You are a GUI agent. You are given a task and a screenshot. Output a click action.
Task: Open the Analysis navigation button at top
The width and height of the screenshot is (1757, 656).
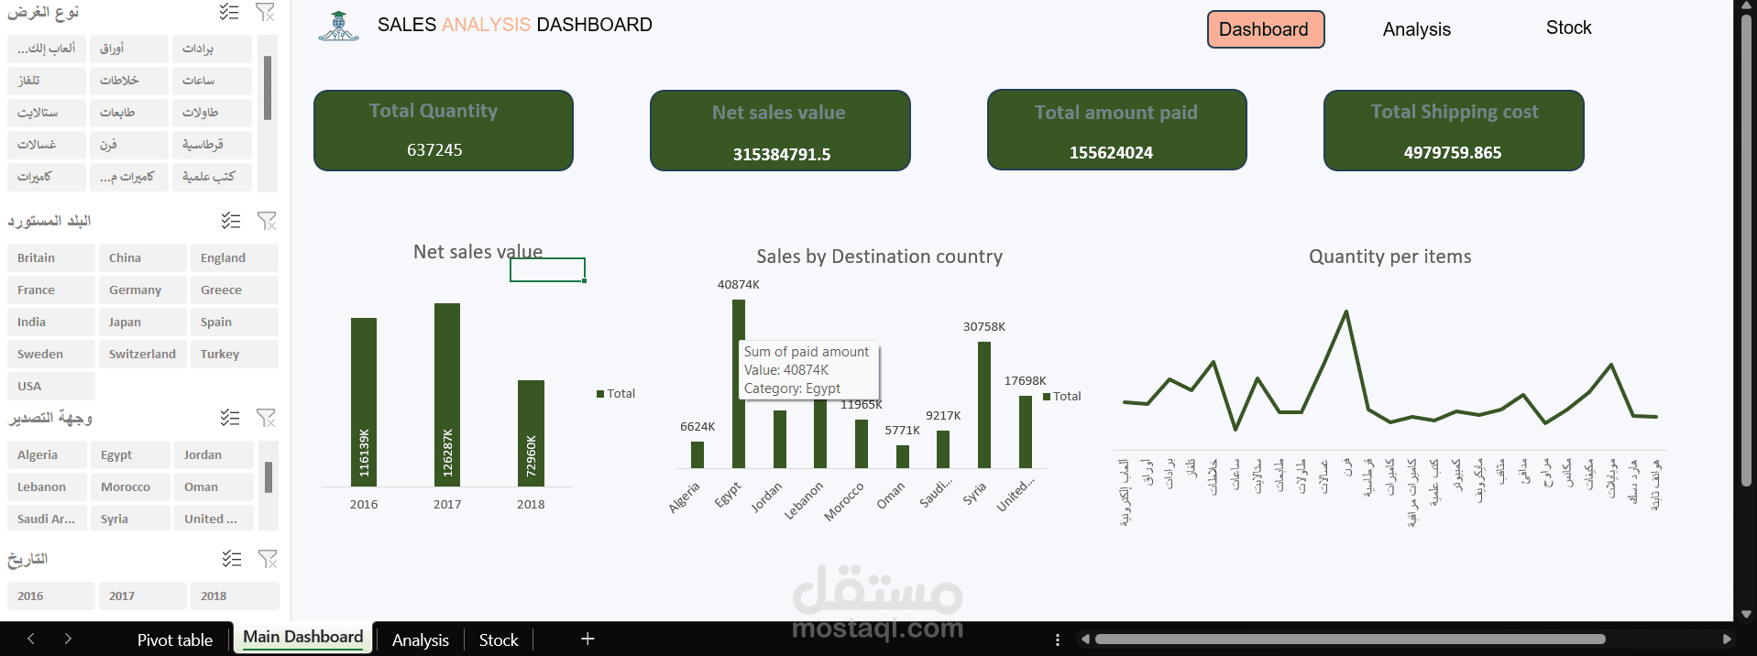click(1417, 29)
